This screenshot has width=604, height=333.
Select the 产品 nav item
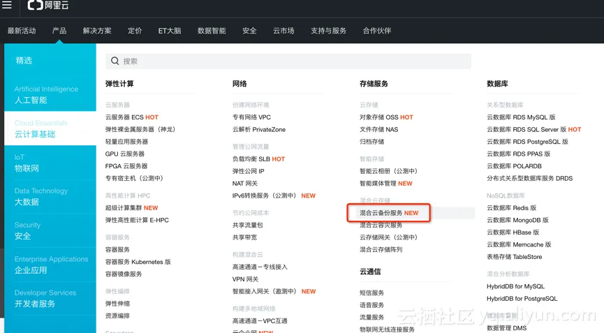[x=59, y=31]
